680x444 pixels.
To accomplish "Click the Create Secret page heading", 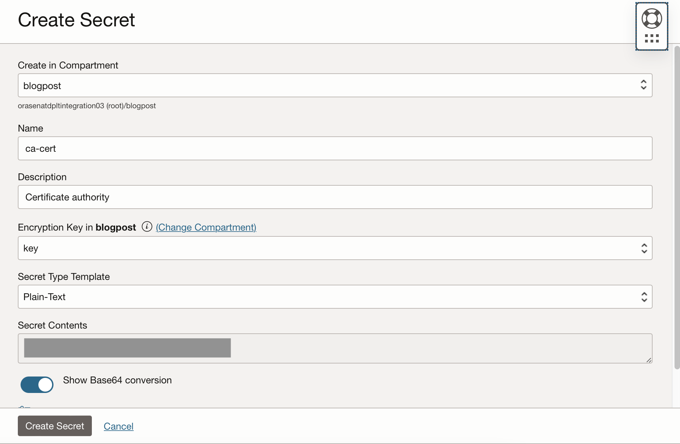I will [76, 20].
